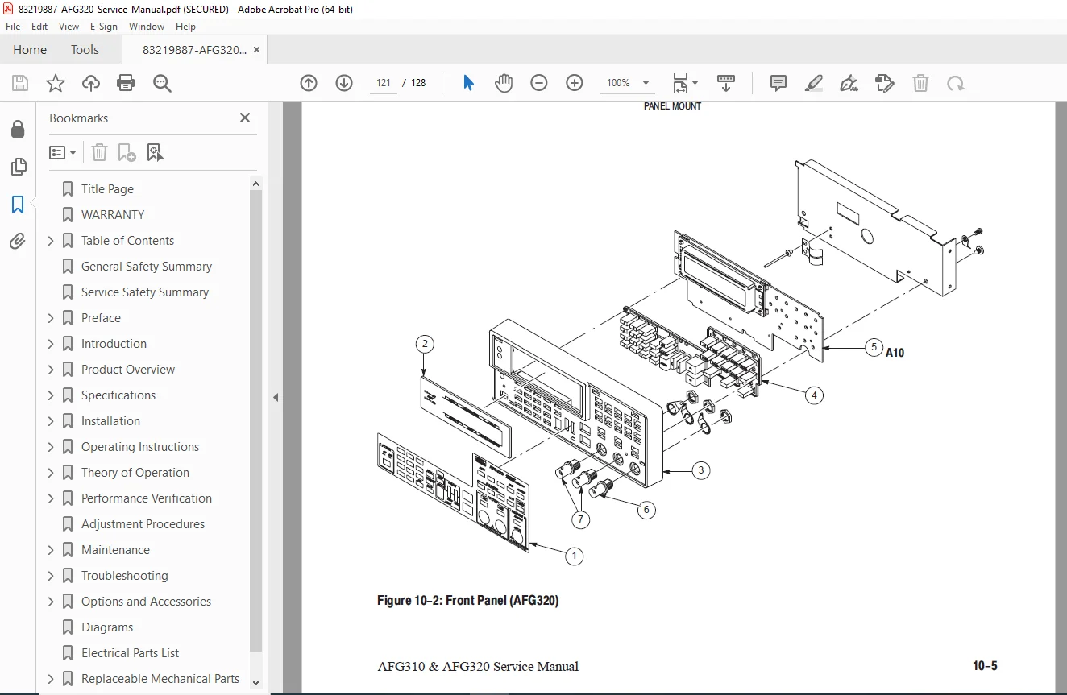Viewport: 1067px width, 695px height.
Task: Print the document with printer icon
Action: tap(126, 83)
